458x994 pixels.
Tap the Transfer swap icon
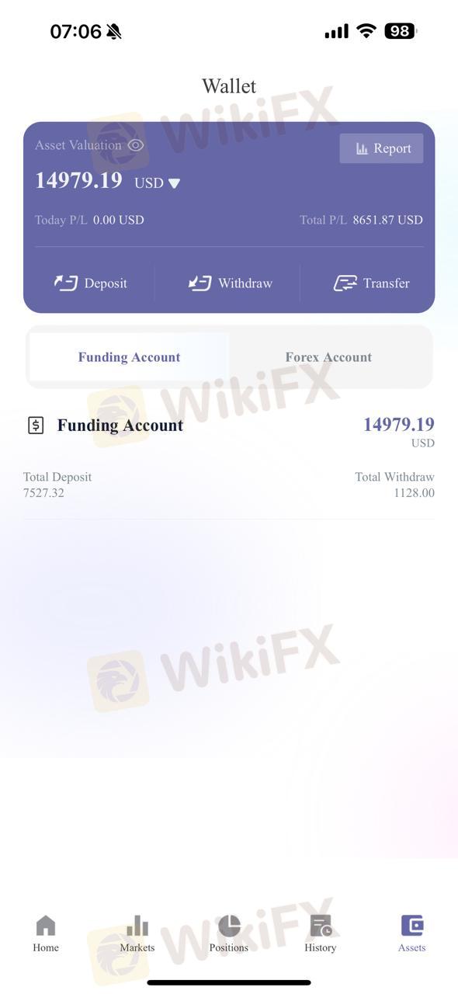(345, 283)
